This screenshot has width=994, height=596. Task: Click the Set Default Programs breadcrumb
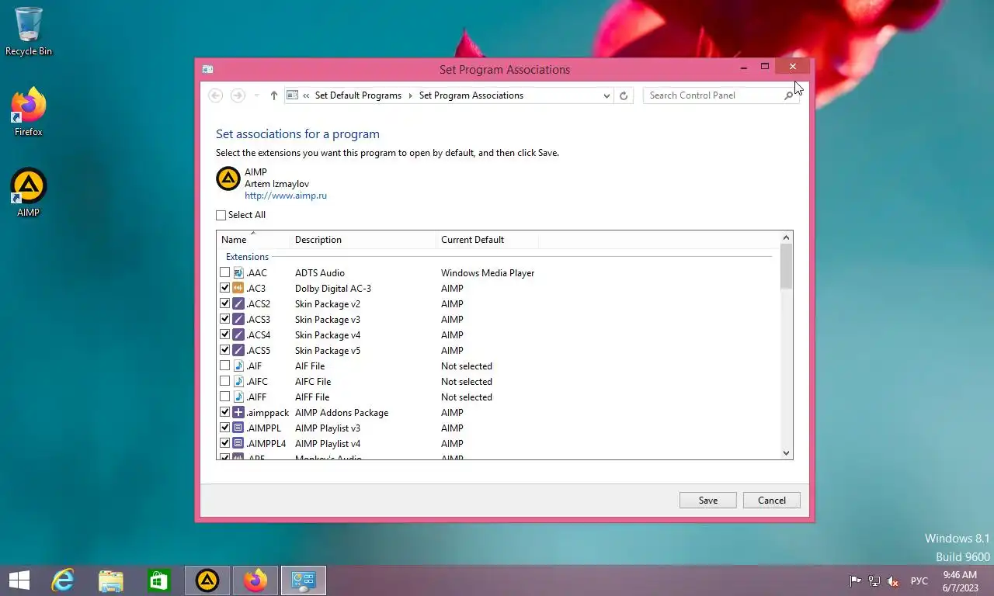358,95
